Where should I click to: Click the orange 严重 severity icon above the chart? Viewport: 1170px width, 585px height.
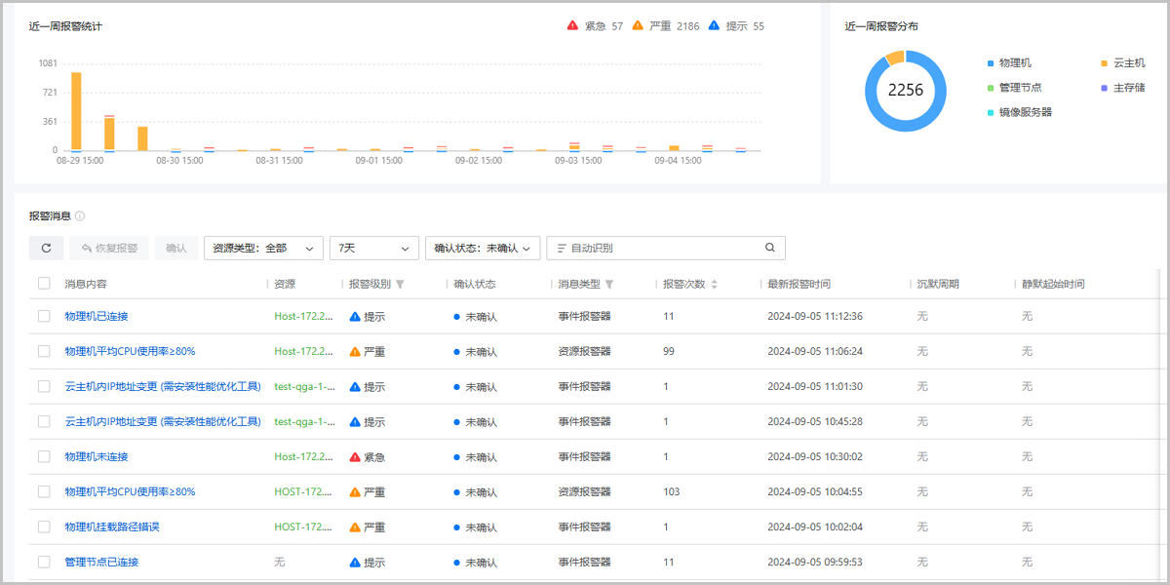(x=638, y=26)
